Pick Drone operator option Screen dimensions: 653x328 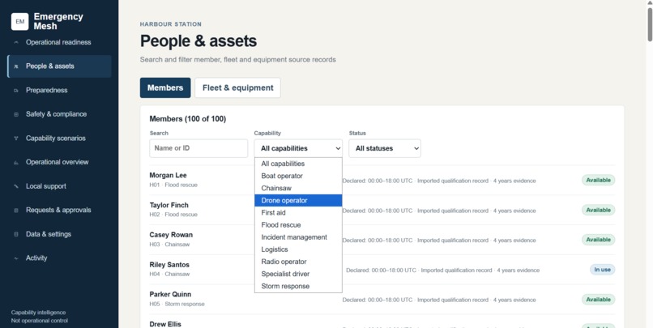(298, 201)
